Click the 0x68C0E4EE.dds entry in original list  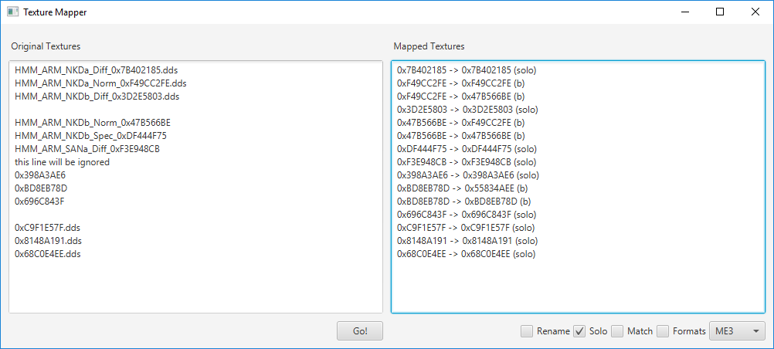pyautogui.click(x=48, y=254)
